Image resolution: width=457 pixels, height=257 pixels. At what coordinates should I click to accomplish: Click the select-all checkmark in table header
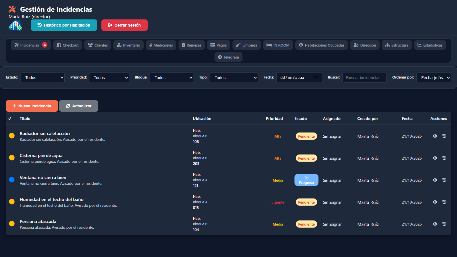coord(10,119)
